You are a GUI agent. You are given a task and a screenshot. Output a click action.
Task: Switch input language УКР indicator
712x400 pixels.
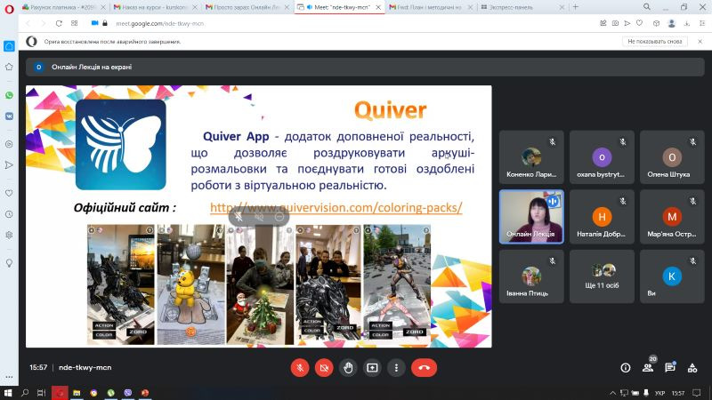659,393
